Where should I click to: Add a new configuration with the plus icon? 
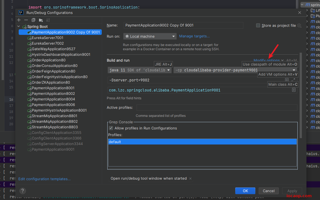pos(19,20)
